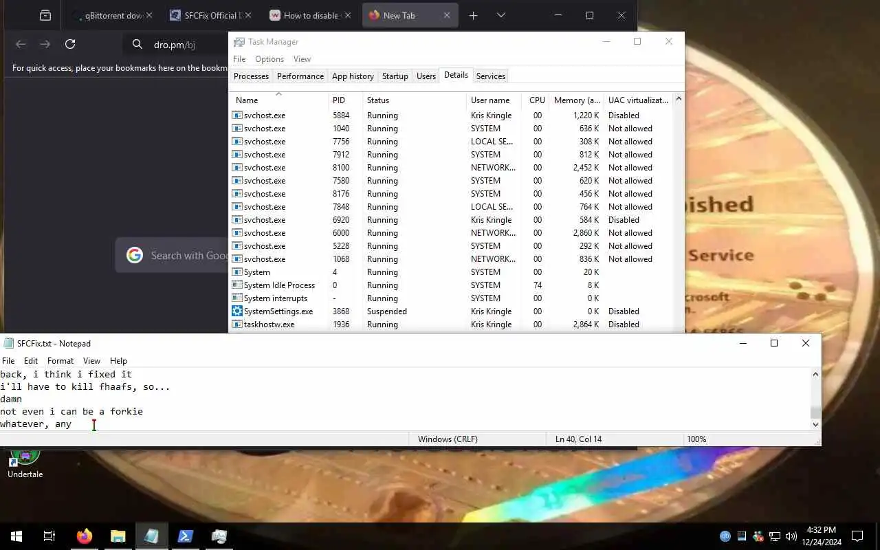Open a new browser tab with plus
Screen dimensions: 880x550
tap(473, 15)
